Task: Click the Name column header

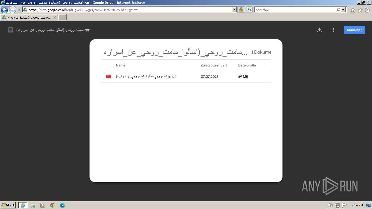Action: [121, 65]
